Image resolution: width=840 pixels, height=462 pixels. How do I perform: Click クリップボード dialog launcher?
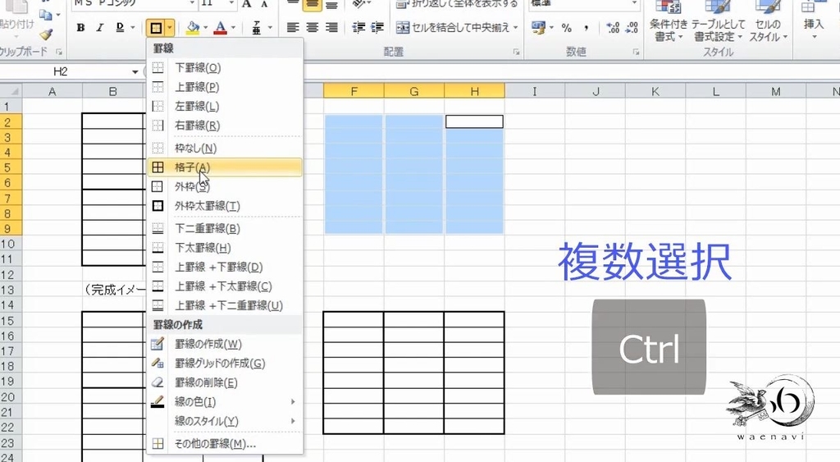click(x=59, y=52)
